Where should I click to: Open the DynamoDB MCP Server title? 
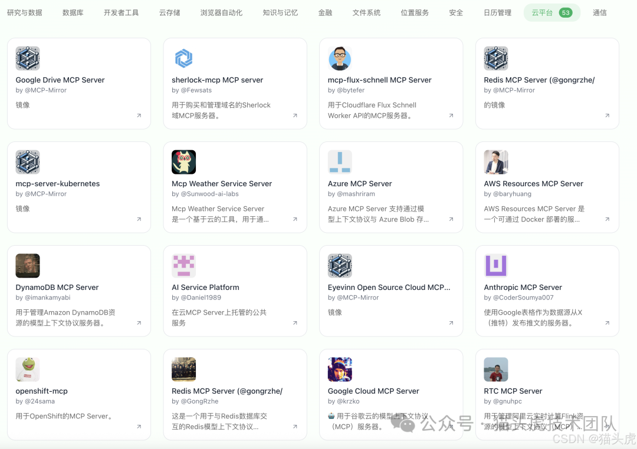click(57, 287)
